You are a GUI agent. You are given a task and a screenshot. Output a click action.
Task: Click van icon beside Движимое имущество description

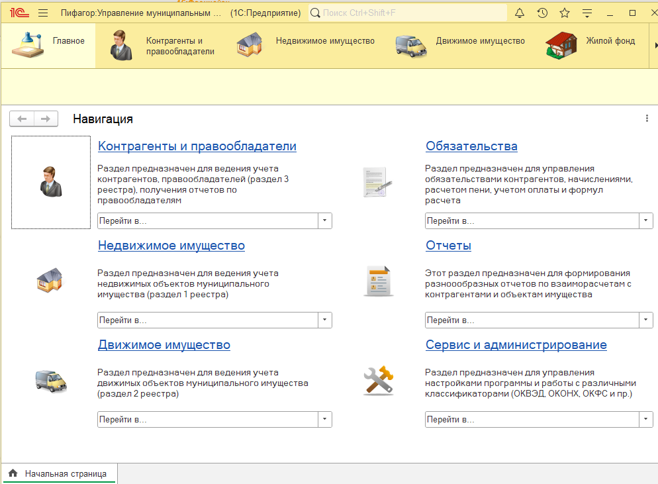point(51,381)
